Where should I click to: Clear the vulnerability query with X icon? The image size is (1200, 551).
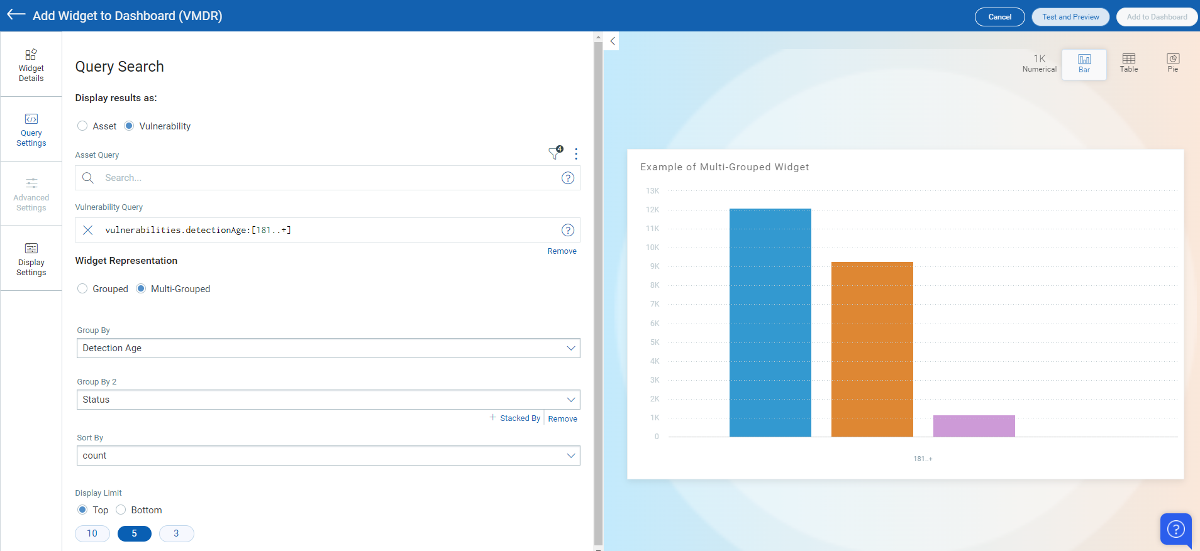(x=88, y=230)
